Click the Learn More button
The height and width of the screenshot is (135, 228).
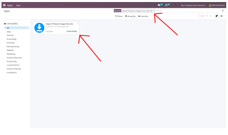[72, 31]
